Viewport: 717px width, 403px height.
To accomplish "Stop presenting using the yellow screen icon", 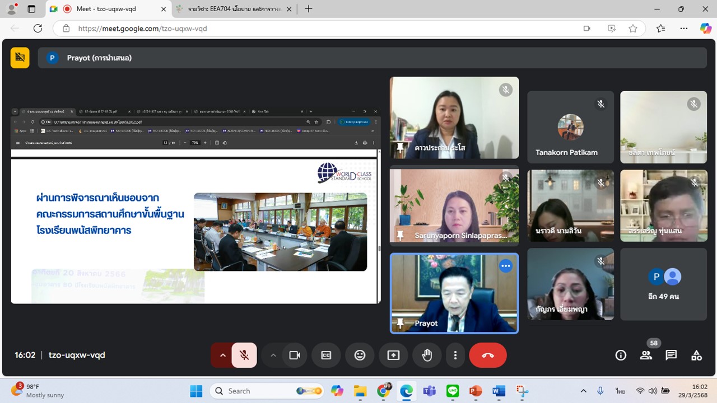I will 20,58.
